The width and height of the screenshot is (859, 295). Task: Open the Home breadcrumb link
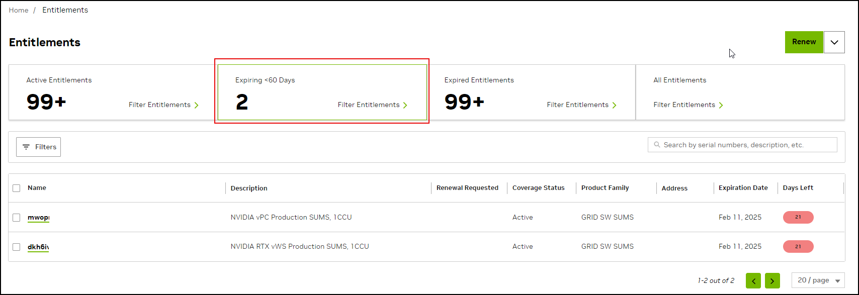pos(19,10)
